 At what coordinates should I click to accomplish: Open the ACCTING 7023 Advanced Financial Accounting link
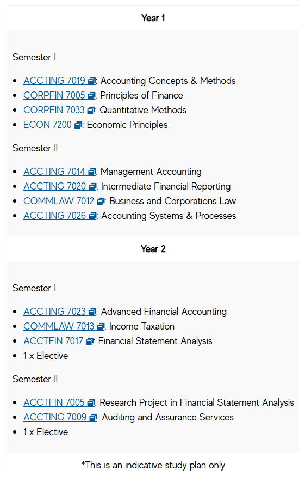pos(60,312)
